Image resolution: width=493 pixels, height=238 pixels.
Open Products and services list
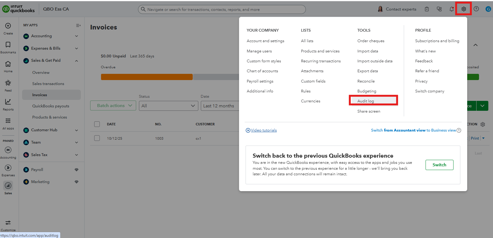pos(320,51)
